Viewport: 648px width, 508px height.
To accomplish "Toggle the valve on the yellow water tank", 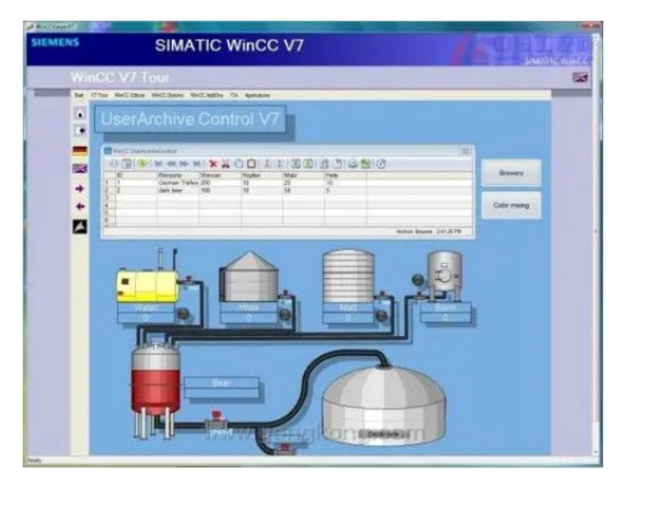I will click(189, 281).
